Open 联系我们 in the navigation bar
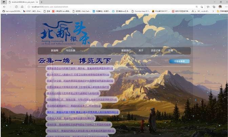228x137 pixels. (x=126, y=51)
